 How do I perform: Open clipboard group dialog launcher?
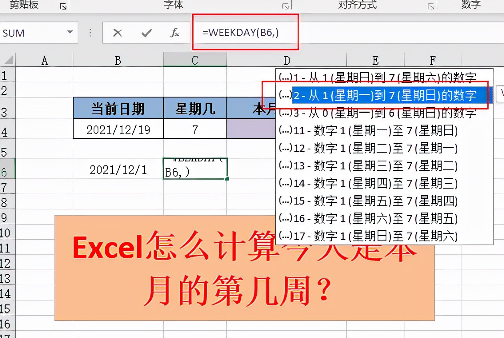coord(63,6)
